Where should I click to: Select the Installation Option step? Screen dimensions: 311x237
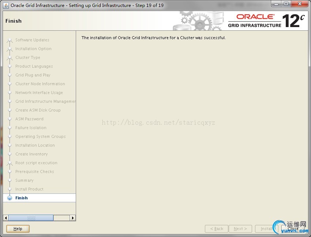pos(33,49)
